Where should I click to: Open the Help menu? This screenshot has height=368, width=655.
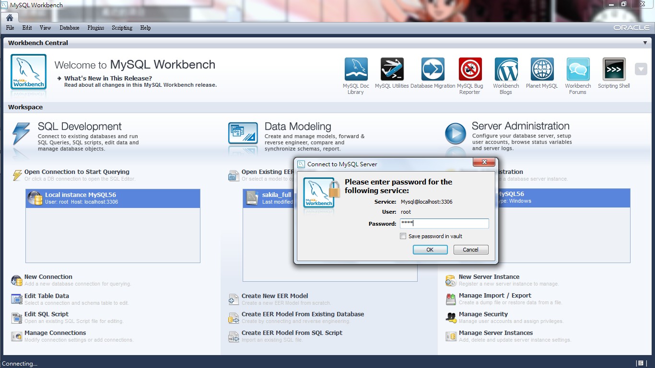(x=145, y=28)
